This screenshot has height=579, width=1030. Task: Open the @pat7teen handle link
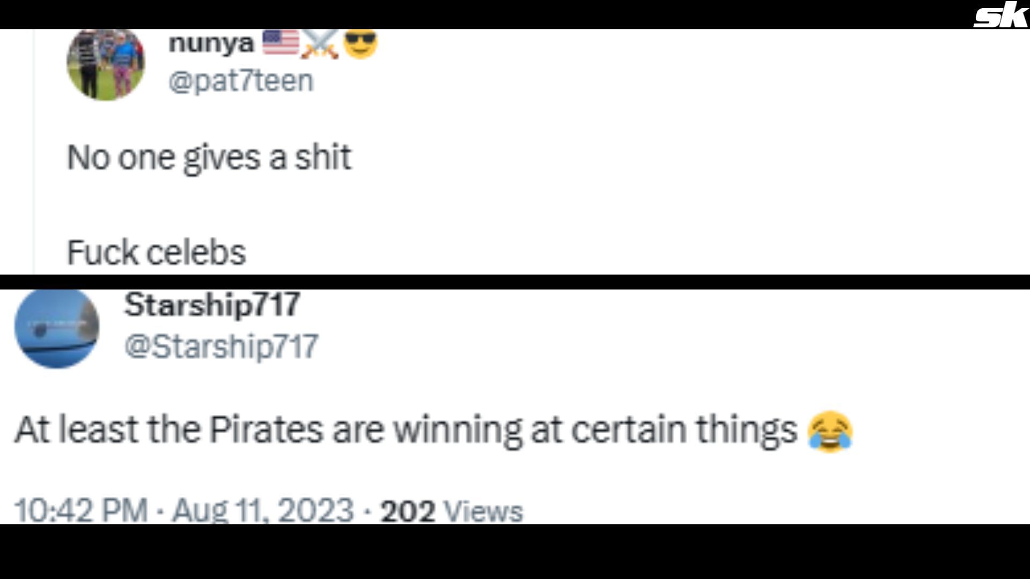[241, 81]
